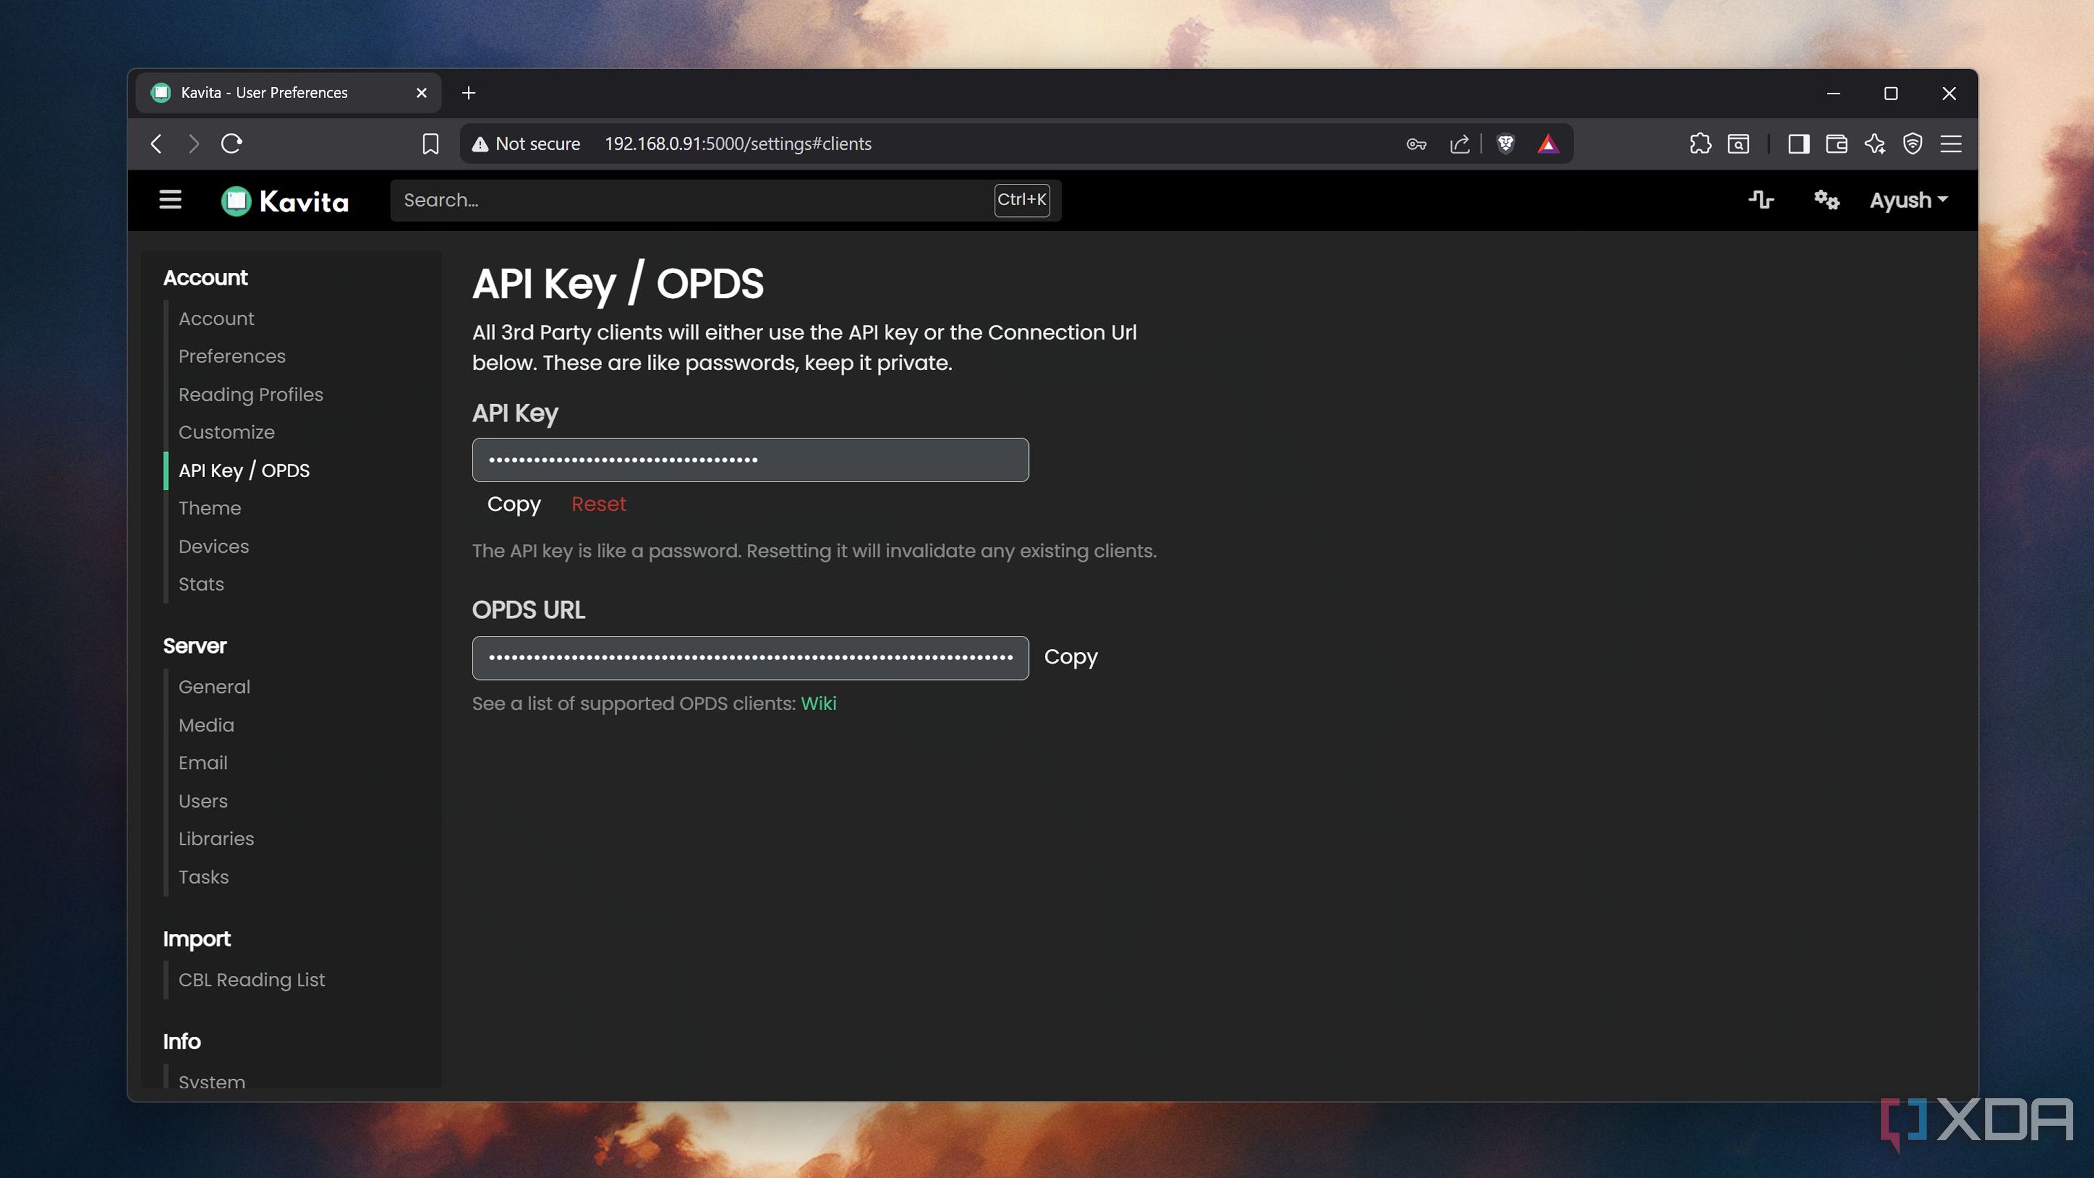The image size is (2094, 1178).
Task: Open the Stats section
Action: [201, 584]
